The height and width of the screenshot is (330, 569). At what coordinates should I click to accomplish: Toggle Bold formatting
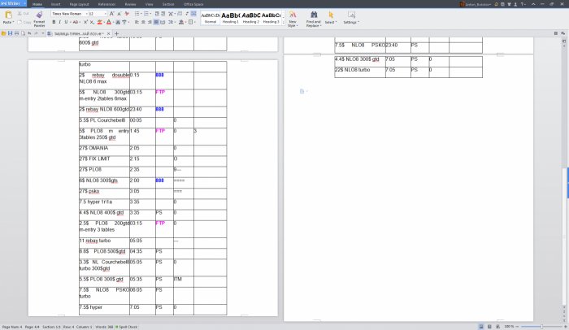click(54, 22)
